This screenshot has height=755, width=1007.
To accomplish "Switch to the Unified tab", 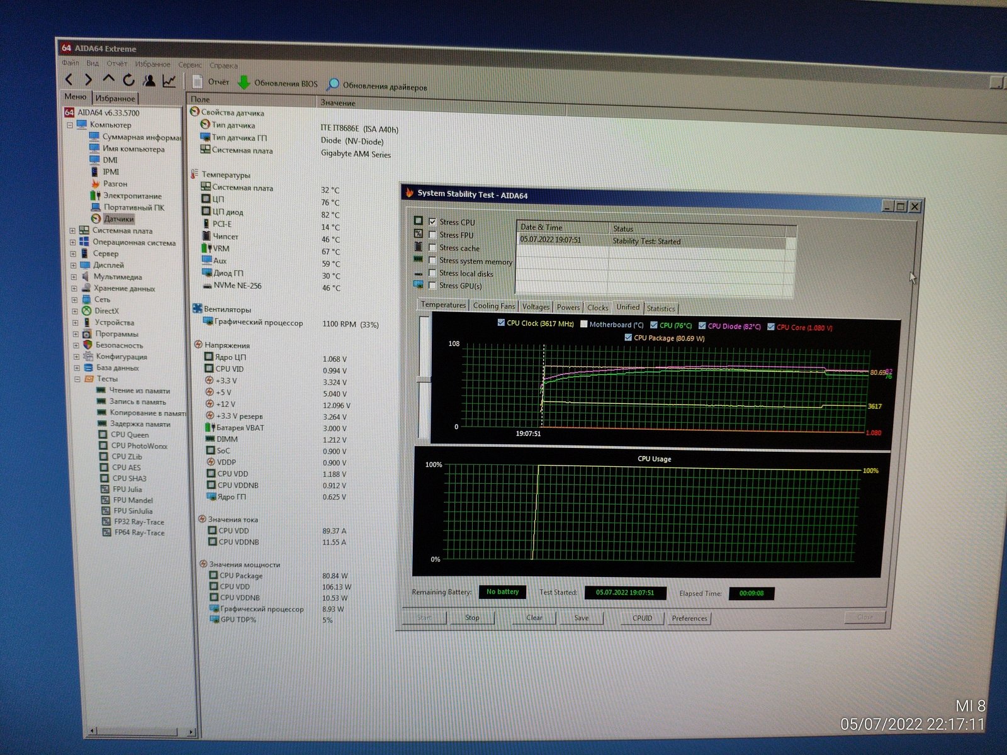I will tap(628, 307).
